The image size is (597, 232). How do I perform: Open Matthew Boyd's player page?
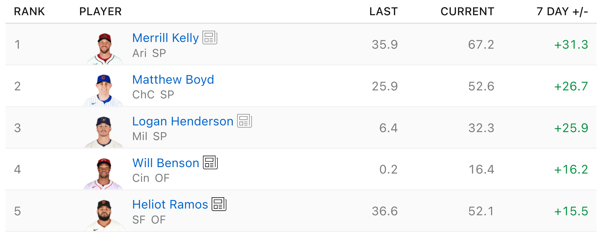173,80
